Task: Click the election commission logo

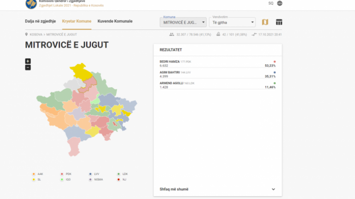Action: click(x=31, y=4)
